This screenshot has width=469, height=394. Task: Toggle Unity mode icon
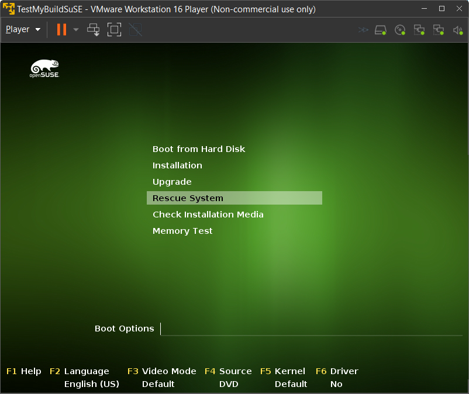point(136,29)
